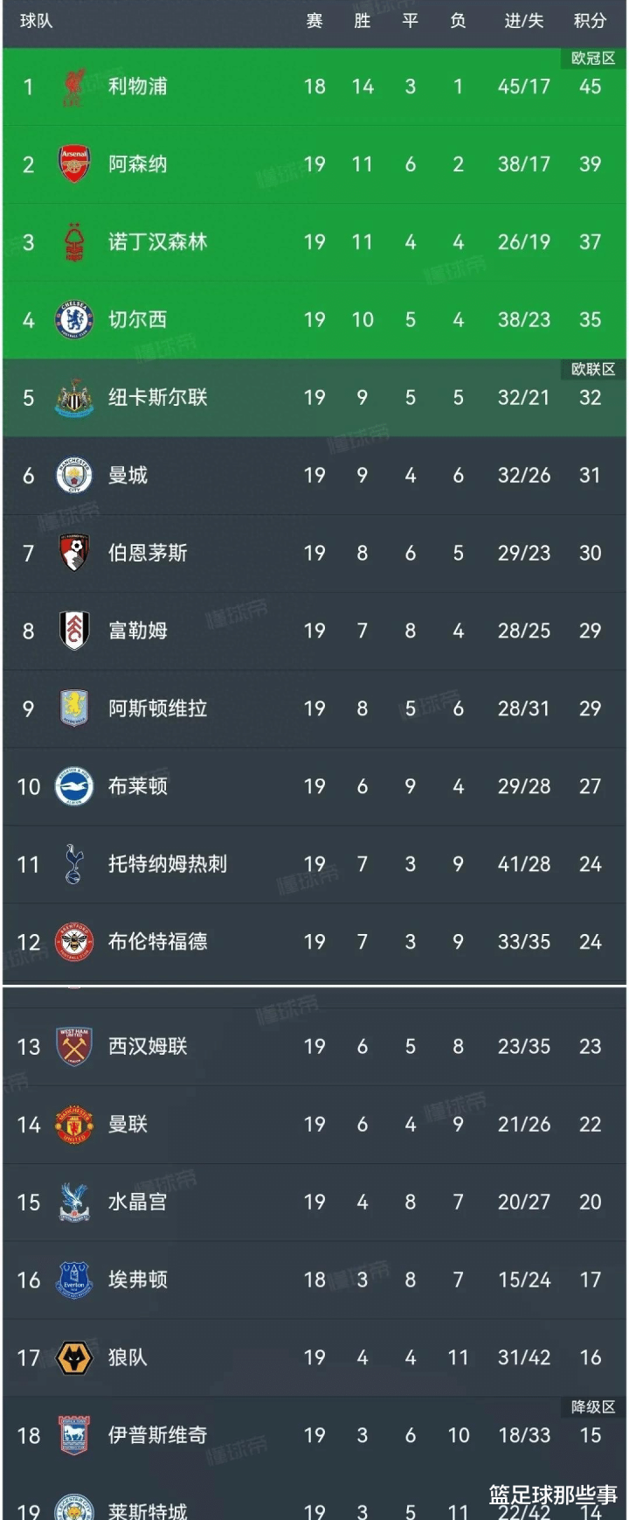This screenshot has width=629, height=1520.
Task: Click the Aston Villa badge
Action: (x=74, y=708)
